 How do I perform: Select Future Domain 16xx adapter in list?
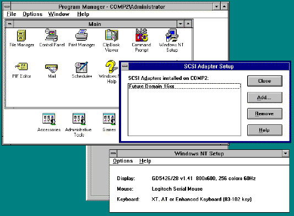pyautogui.click(x=184, y=87)
